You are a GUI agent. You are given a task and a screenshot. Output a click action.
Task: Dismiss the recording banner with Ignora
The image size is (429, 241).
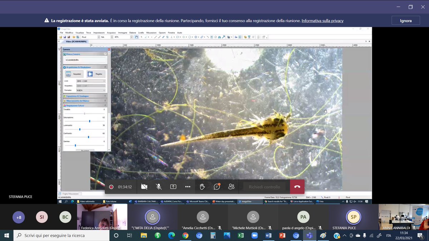tap(406, 21)
